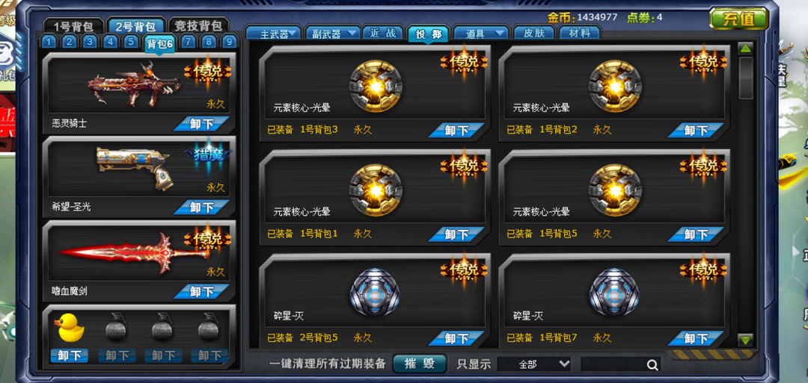
Task: Click the 嗜血魔剑 red sword image
Action: [135, 252]
